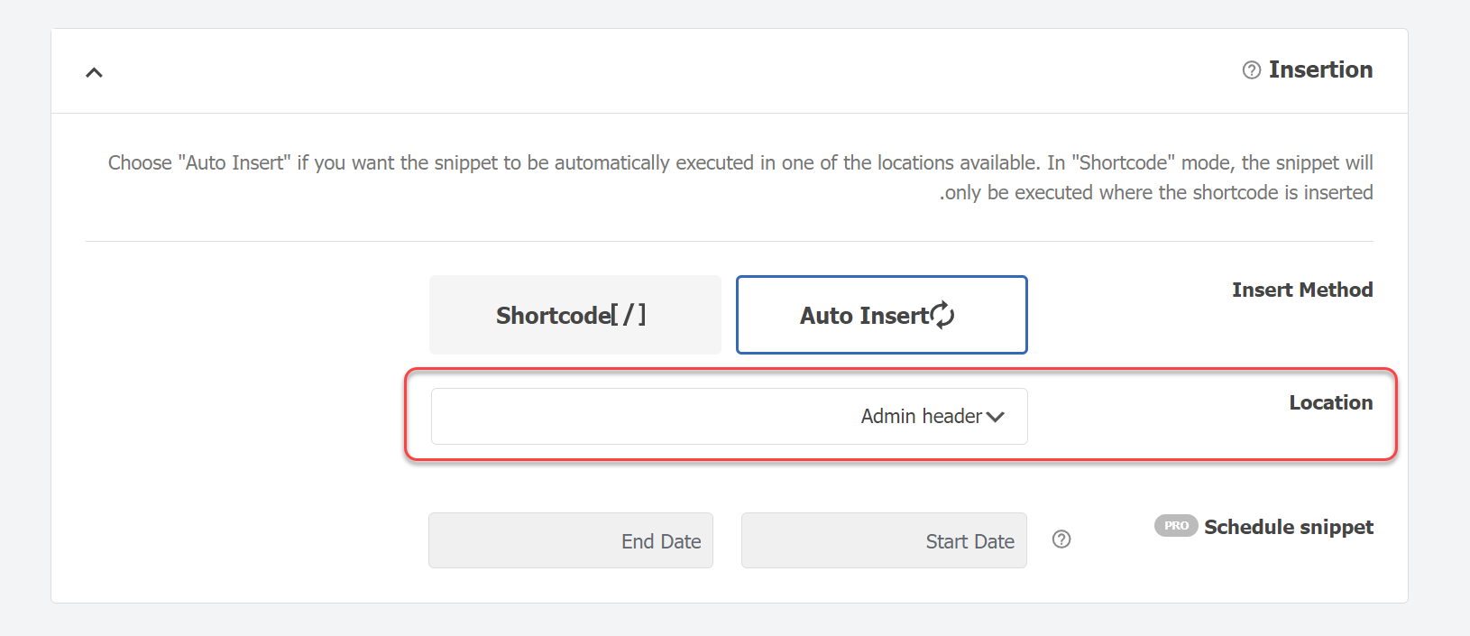1470x636 pixels.
Task: Click the help icon beside Insertion
Action: 1251,70
